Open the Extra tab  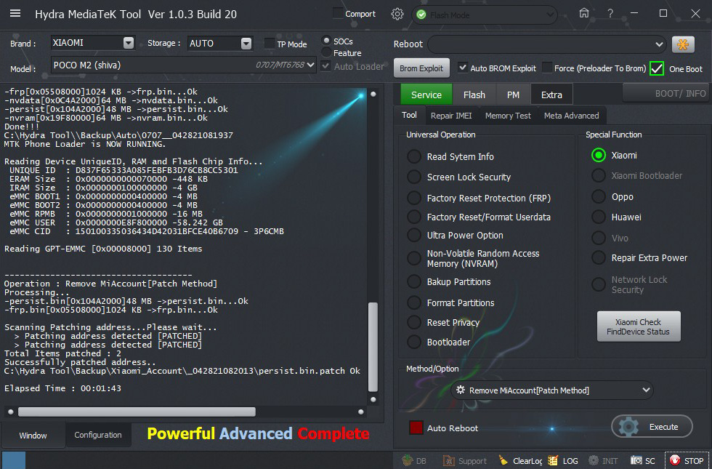551,95
